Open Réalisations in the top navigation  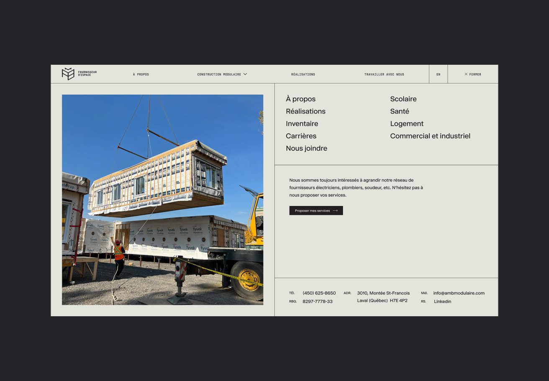pyautogui.click(x=303, y=74)
